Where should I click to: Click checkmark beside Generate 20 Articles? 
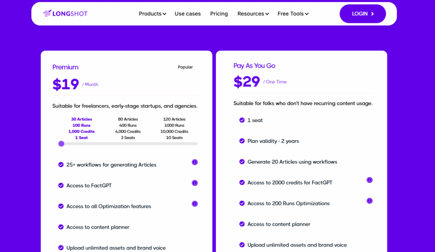click(242, 161)
